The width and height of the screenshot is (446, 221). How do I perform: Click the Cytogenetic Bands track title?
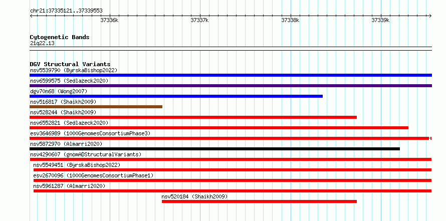coord(60,37)
